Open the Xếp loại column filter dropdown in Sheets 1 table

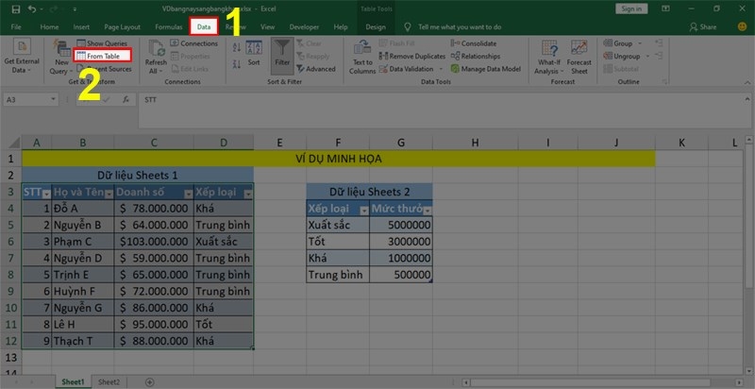click(x=248, y=193)
